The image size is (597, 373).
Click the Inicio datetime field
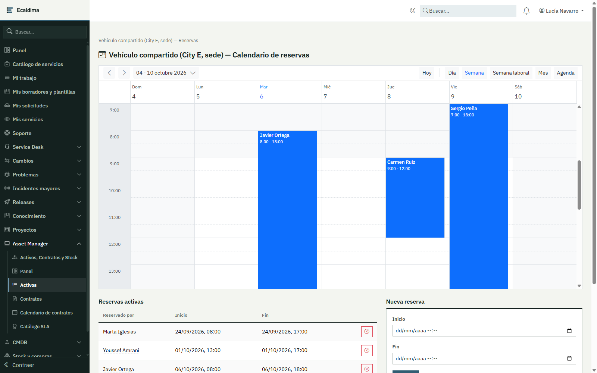[x=484, y=330]
